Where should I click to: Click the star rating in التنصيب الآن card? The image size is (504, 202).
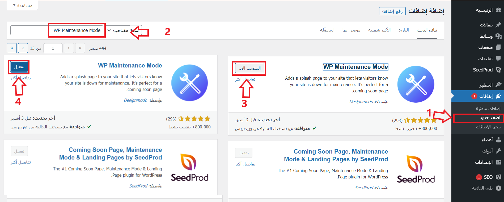(x=420, y=120)
